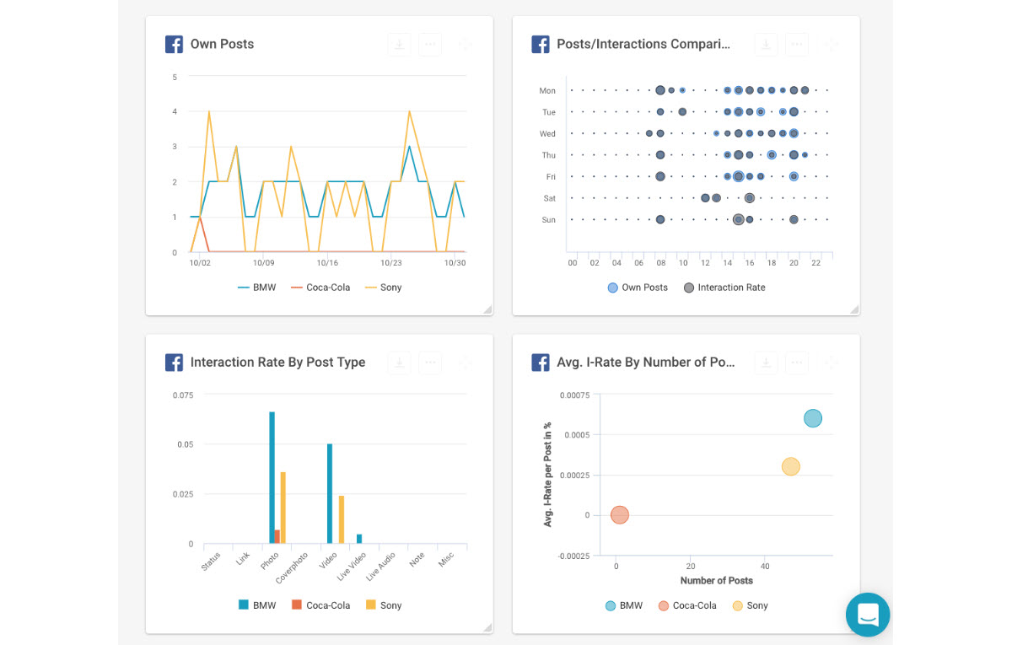Open more options on Avg. I-Rate card

click(797, 363)
